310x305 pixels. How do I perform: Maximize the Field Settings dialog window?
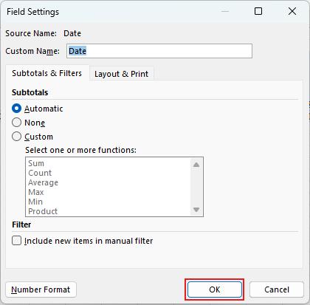[x=258, y=11]
